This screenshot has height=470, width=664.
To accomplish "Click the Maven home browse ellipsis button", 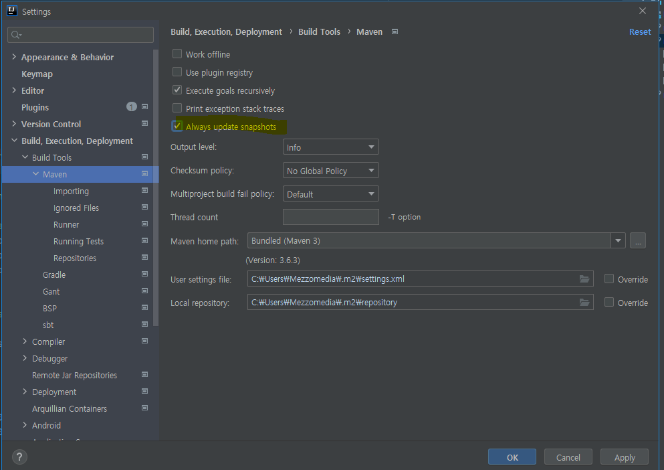I will click(638, 240).
